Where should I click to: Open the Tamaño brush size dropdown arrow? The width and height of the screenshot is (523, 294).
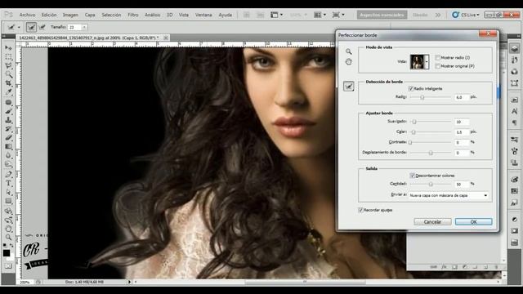[x=84, y=27]
